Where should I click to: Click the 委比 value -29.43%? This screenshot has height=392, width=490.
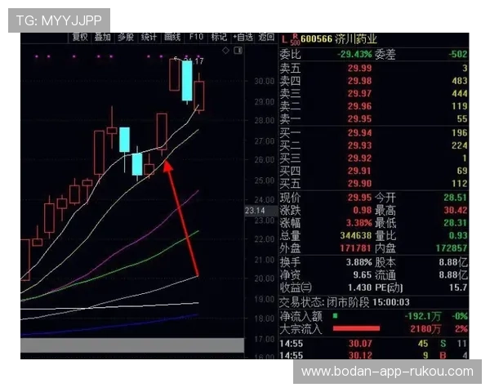click(354, 54)
